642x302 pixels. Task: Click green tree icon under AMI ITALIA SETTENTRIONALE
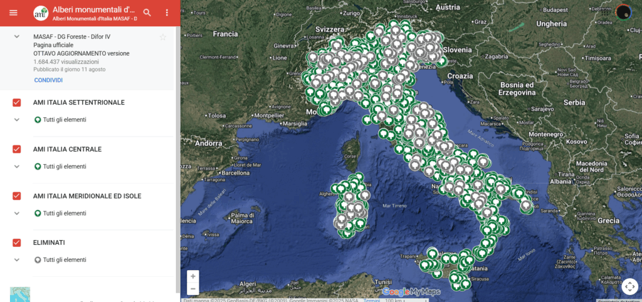point(38,120)
